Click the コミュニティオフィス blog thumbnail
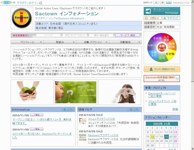The height and width of the screenshot is (150, 194). click(82, 121)
